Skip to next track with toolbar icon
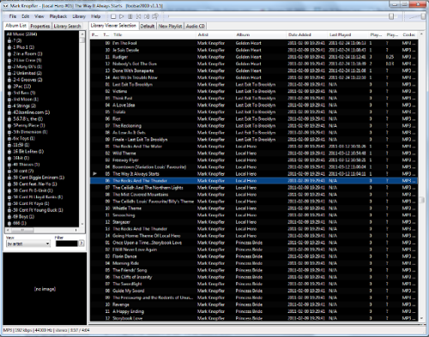The height and width of the screenshot is (337, 429). (147, 16)
